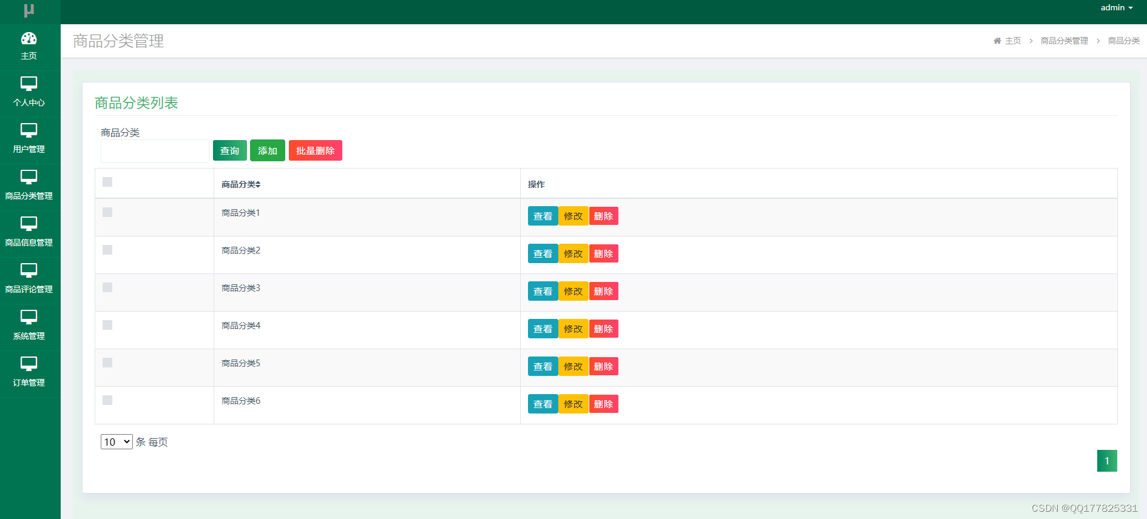Click the 查询 search button
Image resolution: width=1147 pixels, height=519 pixels.
point(230,150)
